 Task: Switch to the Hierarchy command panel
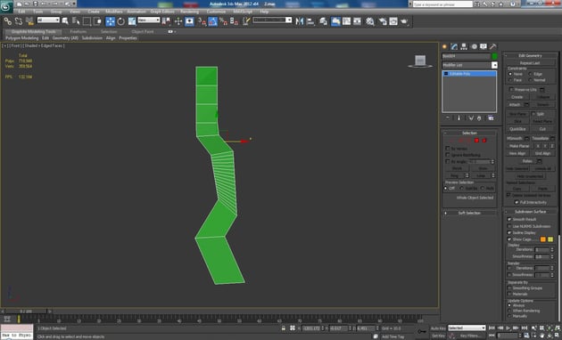(x=464, y=46)
